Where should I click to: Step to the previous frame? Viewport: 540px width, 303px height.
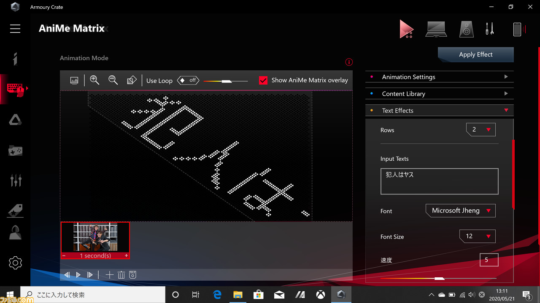pyautogui.click(x=67, y=275)
